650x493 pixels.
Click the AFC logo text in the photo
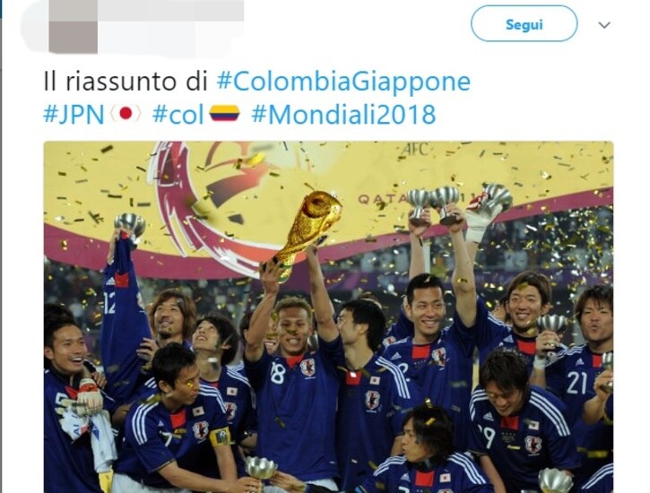415,150
